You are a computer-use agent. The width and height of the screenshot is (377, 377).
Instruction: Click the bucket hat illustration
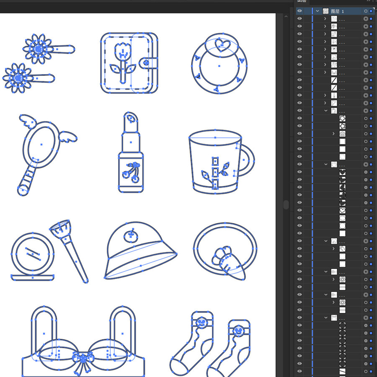pos(141,250)
